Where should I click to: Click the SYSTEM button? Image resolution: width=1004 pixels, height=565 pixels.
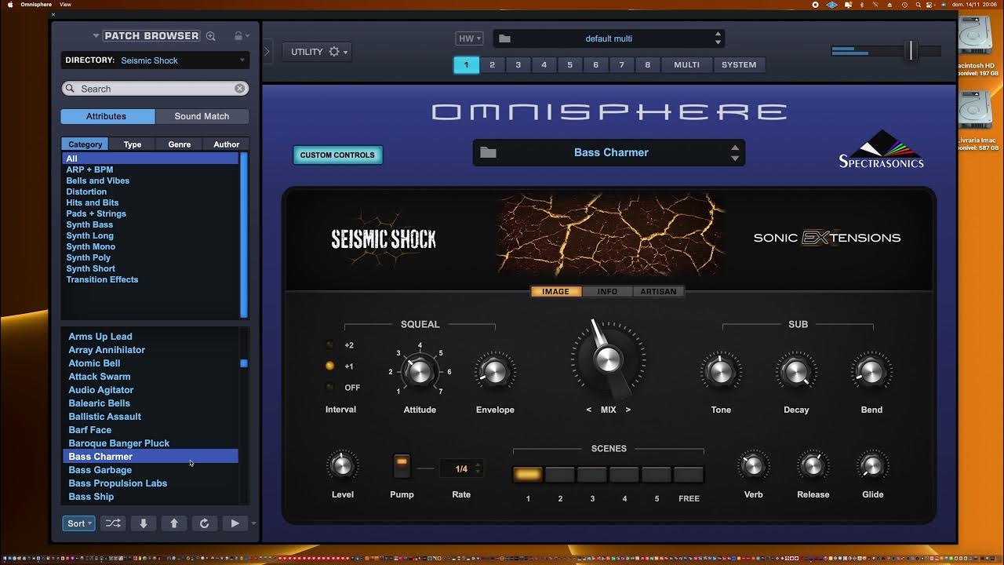(739, 65)
